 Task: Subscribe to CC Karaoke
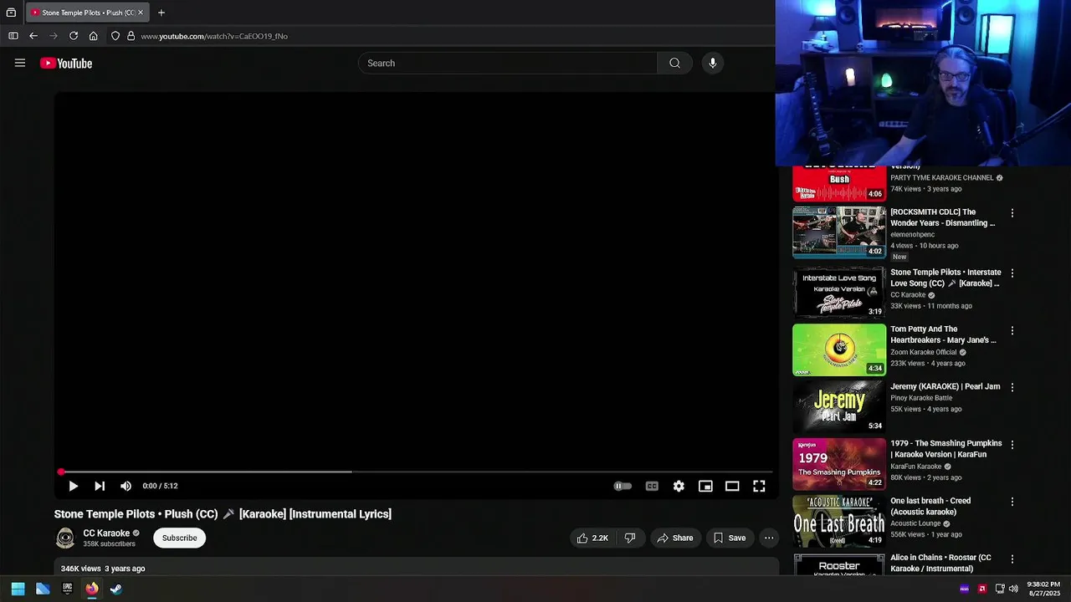tap(180, 538)
